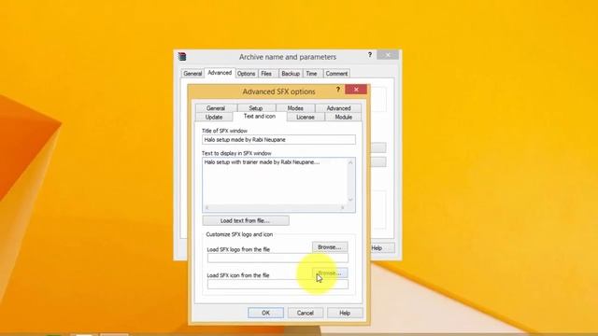This screenshot has height=336, width=598.
Task: Click Help button in Archive name window
Action: [381, 248]
